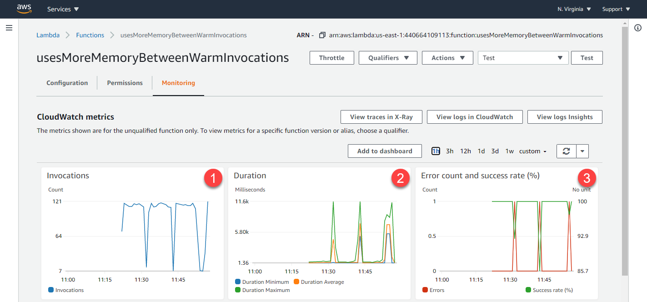Click the AWS logo icon
This screenshot has height=302, width=647.
(24, 9)
